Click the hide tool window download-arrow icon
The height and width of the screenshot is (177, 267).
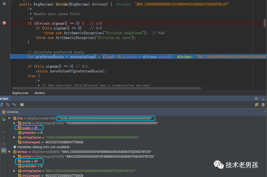(x=263, y=99)
